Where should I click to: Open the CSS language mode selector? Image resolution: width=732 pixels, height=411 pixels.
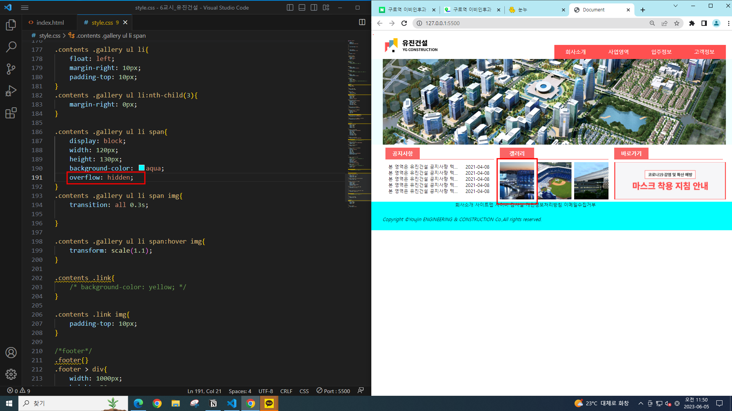coord(304,391)
